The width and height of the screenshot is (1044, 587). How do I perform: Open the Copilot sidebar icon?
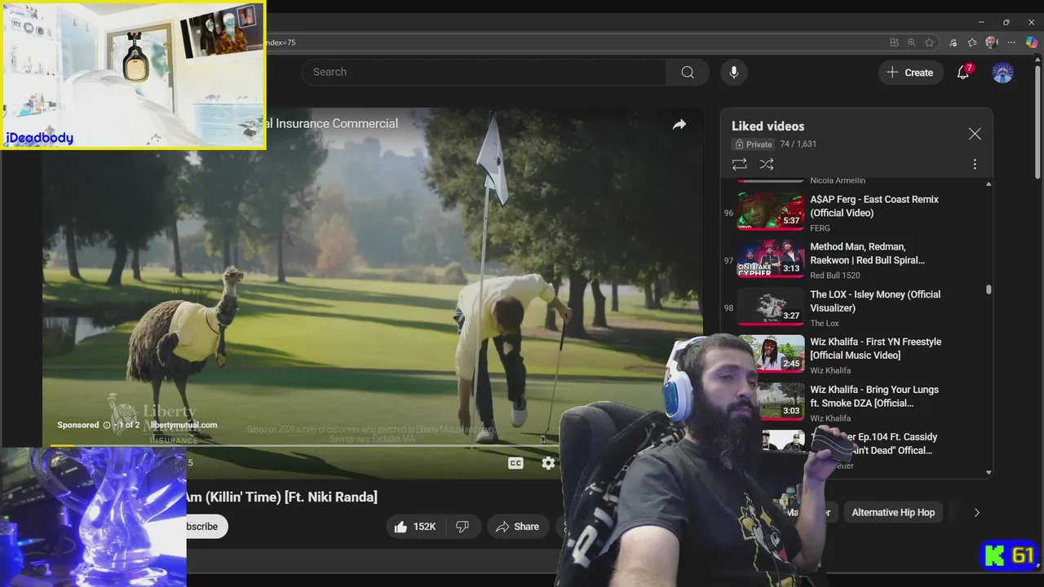pyautogui.click(x=1031, y=42)
